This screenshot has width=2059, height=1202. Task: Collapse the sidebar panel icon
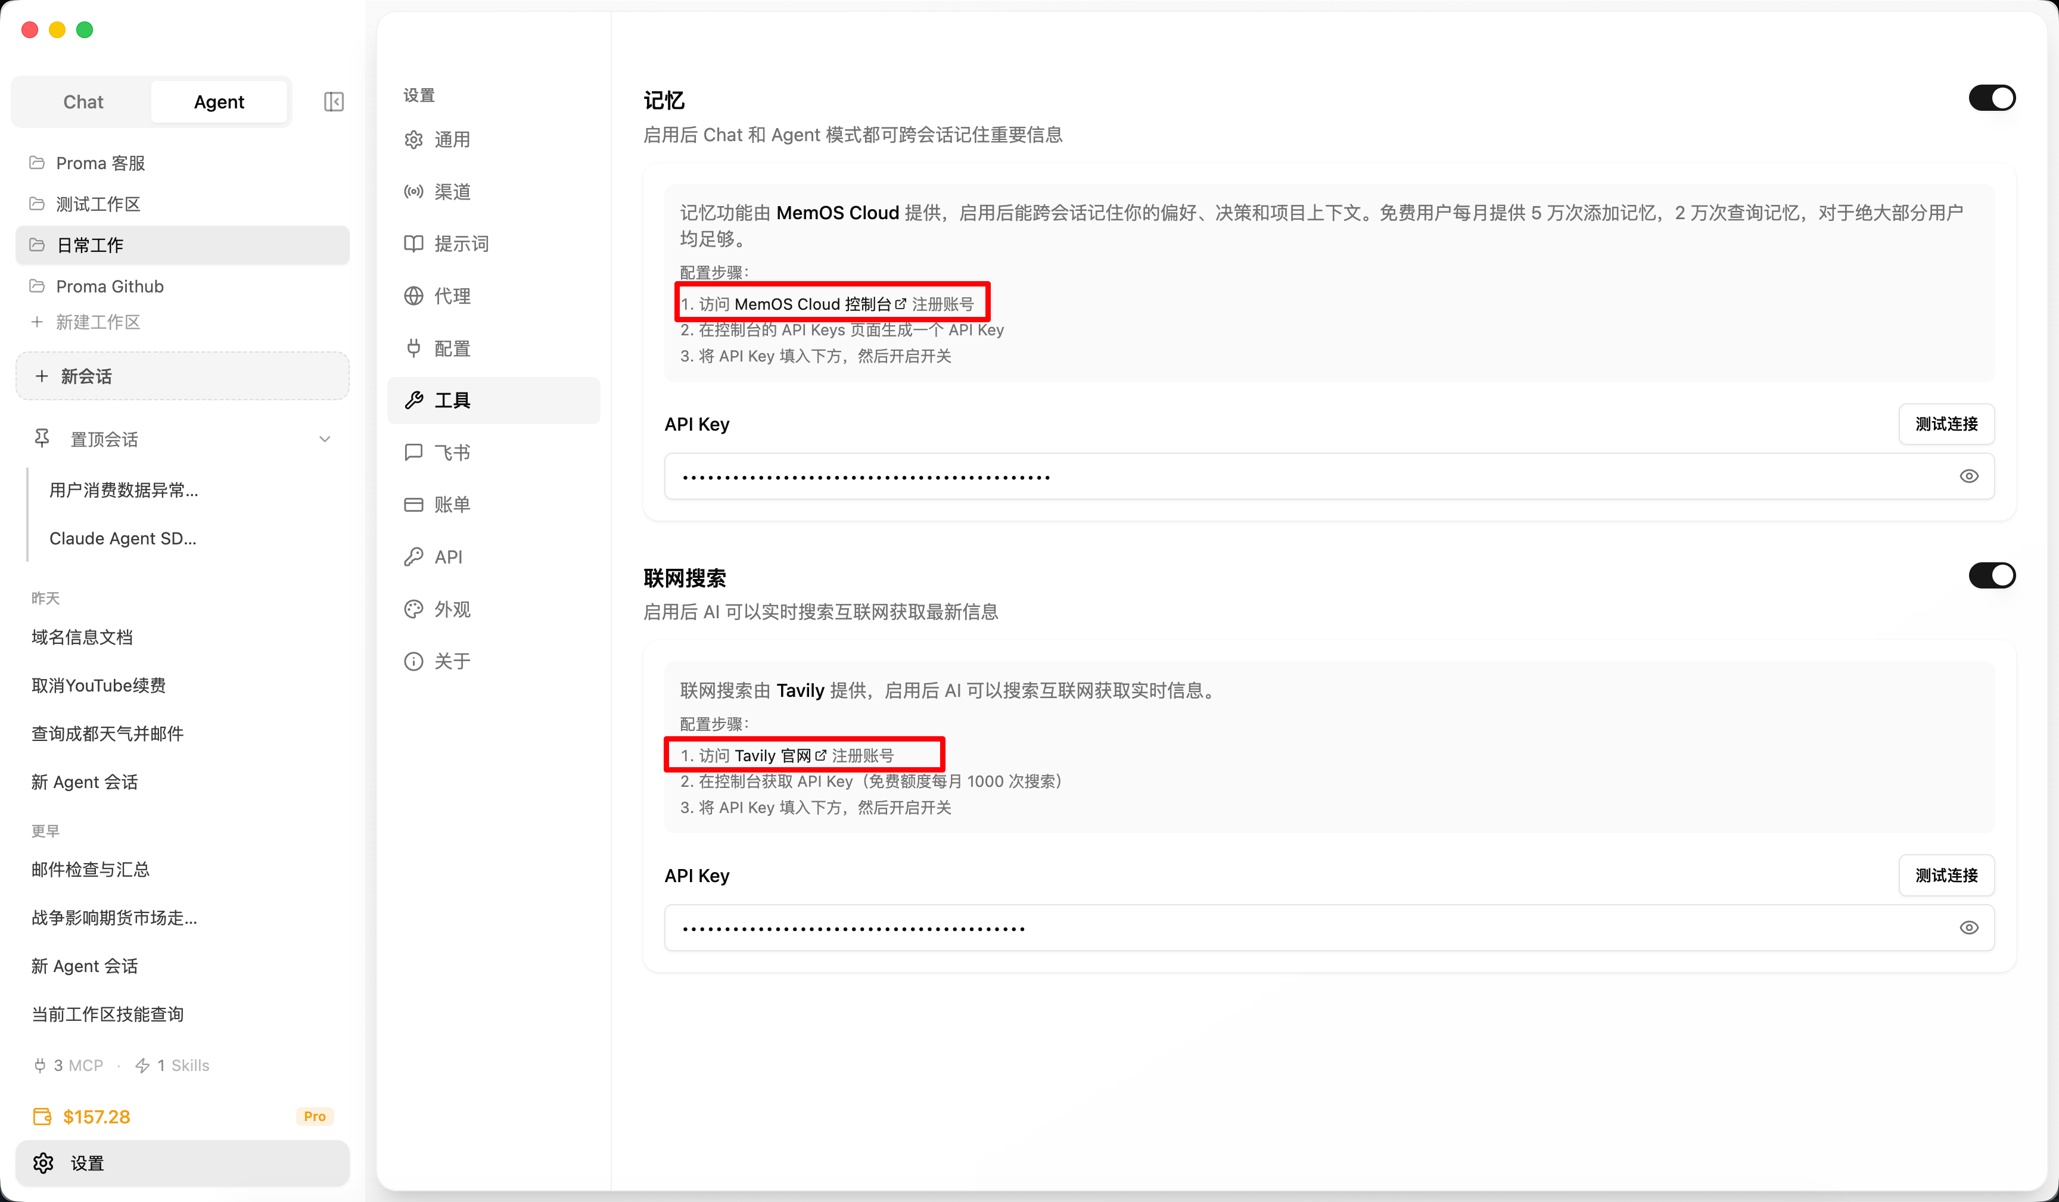click(x=334, y=101)
